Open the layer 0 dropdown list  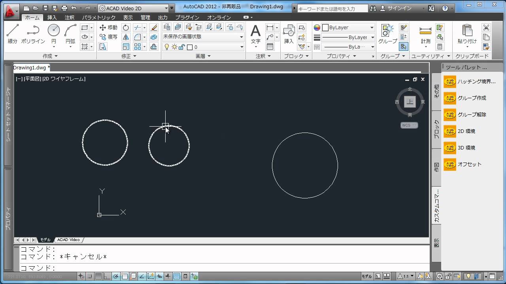tap(203, 47)
